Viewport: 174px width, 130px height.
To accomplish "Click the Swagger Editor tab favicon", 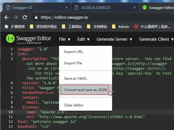I will [x=144, y=8].
